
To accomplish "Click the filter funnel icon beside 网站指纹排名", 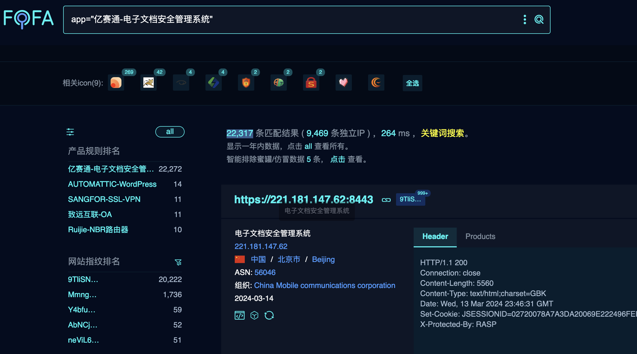I will click(x=178, y=262).
